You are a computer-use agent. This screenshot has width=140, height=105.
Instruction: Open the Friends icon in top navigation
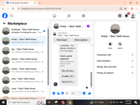pos(69,16)
